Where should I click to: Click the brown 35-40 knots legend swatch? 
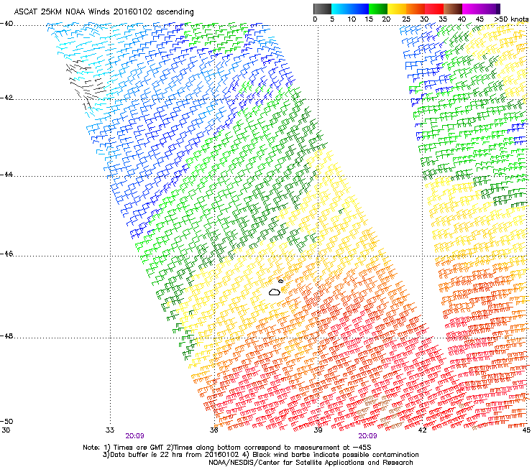tap(453, 9)
